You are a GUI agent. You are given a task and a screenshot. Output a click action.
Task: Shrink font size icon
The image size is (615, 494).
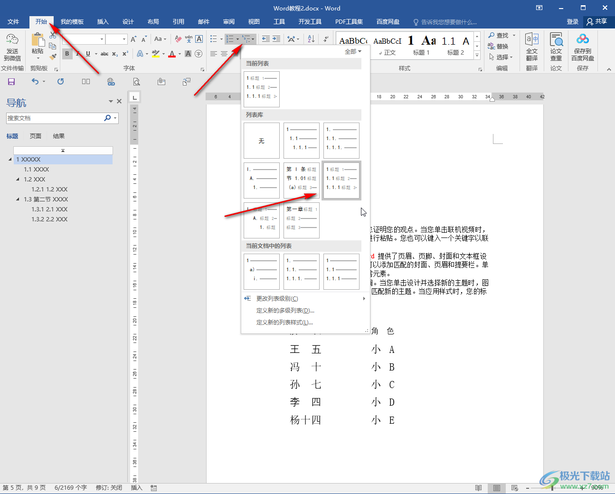(144, 39)
